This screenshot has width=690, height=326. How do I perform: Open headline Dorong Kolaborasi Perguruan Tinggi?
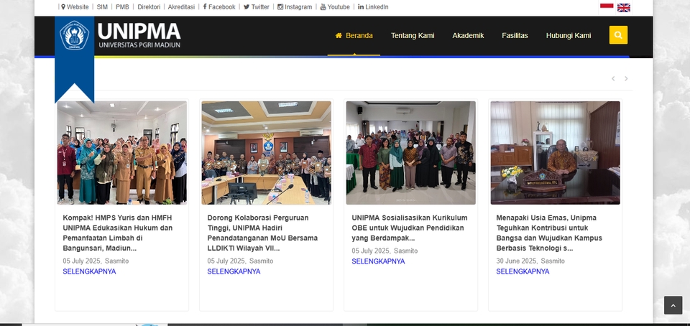(x=262, y=233)
